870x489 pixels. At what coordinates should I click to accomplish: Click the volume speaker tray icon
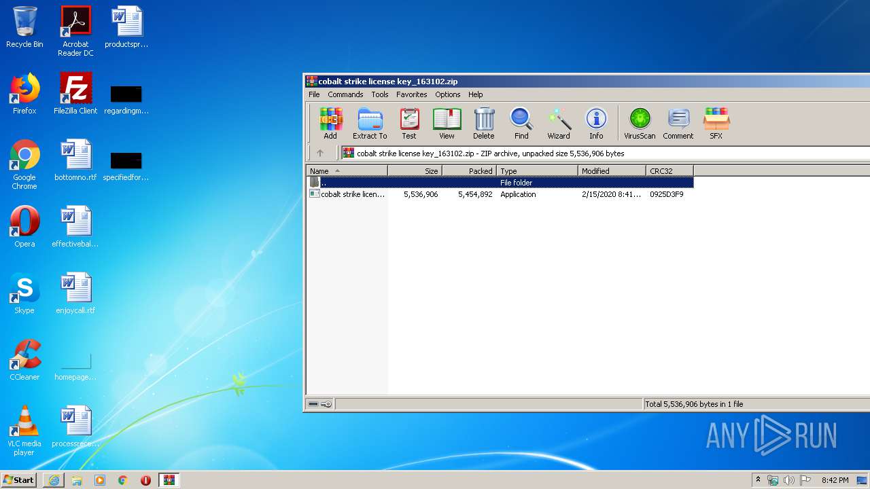(x=788, y=480)
